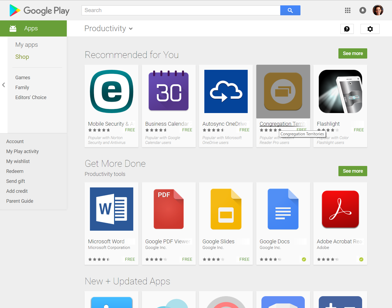Screen dimensions: 392x308
Task: Click the FREE price on Flashlight
Action: click(x=359, y=130)
